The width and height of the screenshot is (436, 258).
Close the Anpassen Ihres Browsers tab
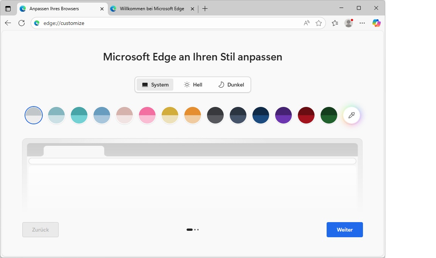tap(102, 9)
